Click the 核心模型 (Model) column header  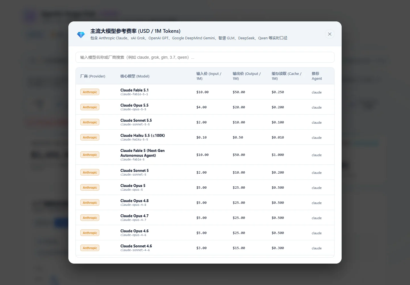[135, 76]
